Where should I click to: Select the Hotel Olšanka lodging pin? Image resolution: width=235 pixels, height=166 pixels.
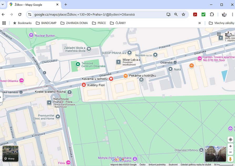point(22,81)
